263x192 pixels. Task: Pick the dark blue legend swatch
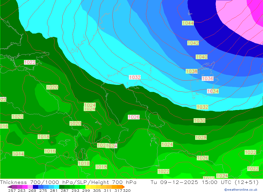pos(36,187)
